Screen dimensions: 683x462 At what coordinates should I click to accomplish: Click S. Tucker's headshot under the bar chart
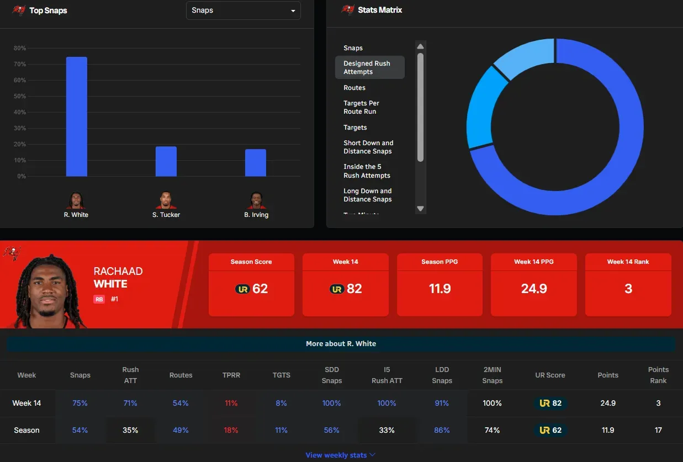pyautogui.click(x=166, y=200)
